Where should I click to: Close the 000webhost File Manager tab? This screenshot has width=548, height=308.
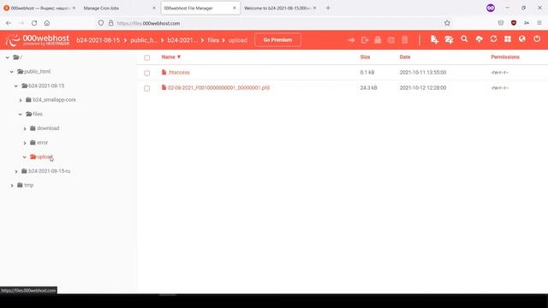click(x=234, y=8)
